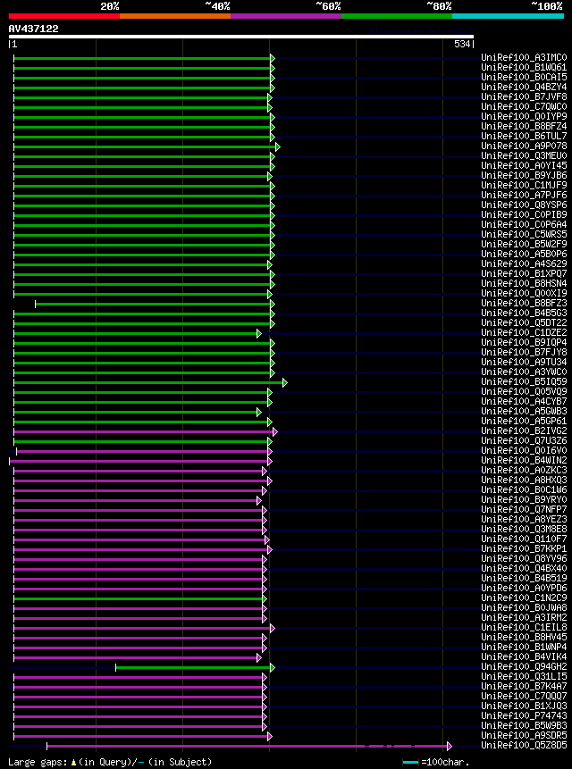Click label UniRef100_B5W2F9
Screen dimensions: 572x769
[x=524, y=244]
